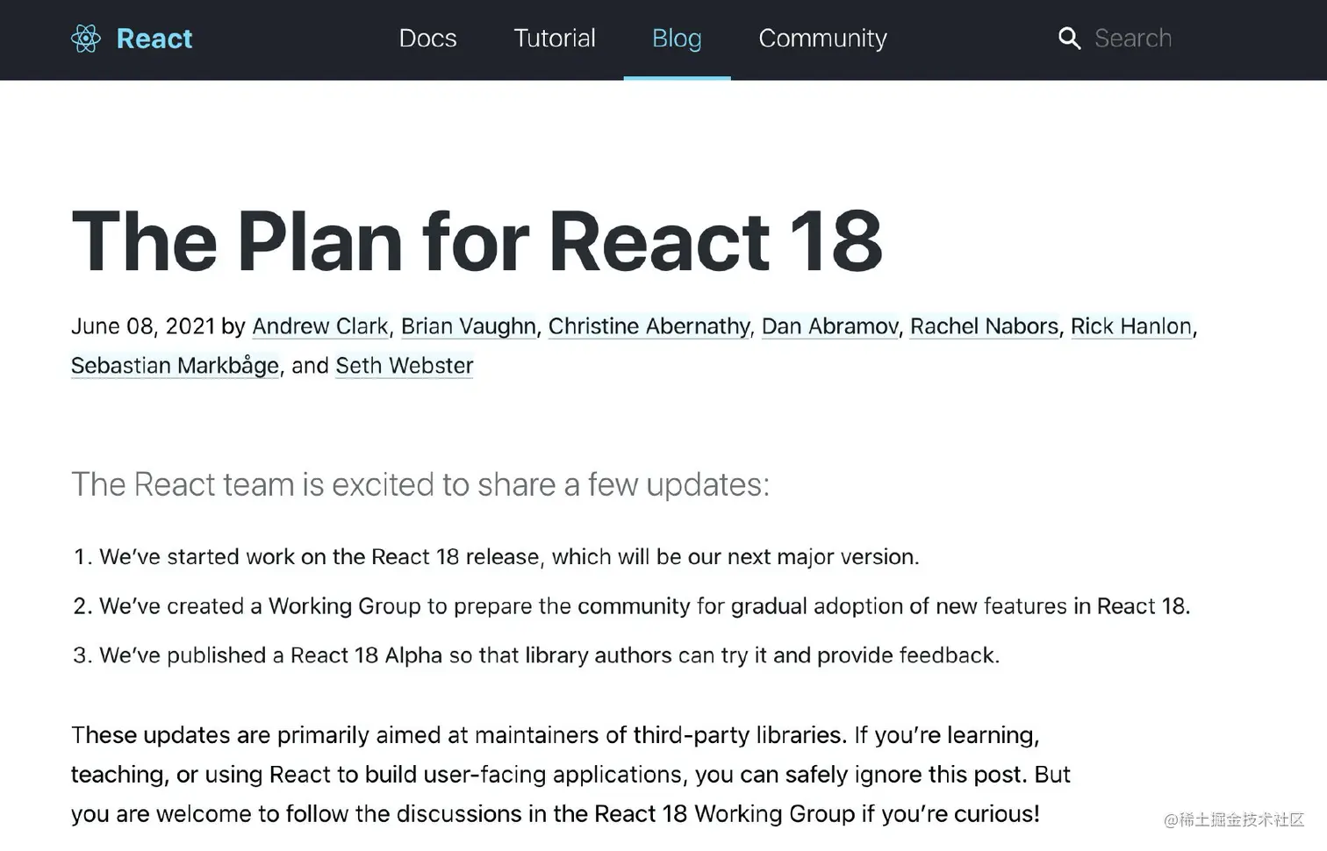Click the "June 08, 2021" date text
Screen dimensions: 1327x851
(x=143, y=326)
